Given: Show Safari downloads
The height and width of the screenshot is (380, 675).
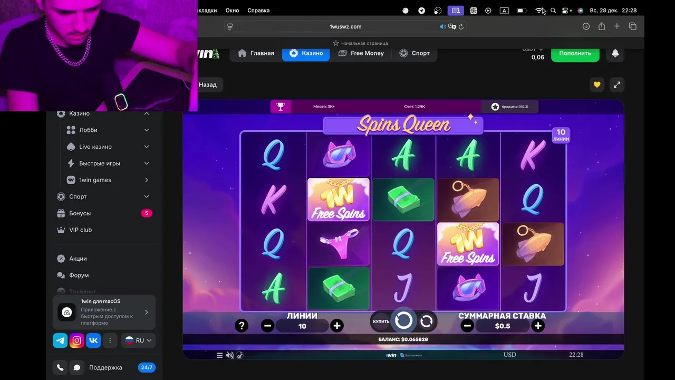Looking at the screenshot, I should [x=586, y=26].
